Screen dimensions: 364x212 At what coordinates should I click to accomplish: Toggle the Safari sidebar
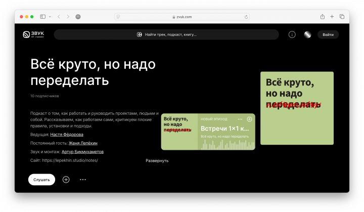click(42, 17)
